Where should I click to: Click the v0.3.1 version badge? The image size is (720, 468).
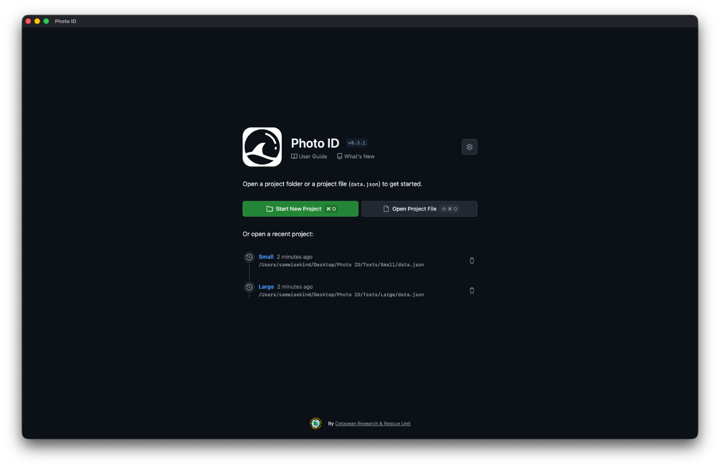(357, 142)
